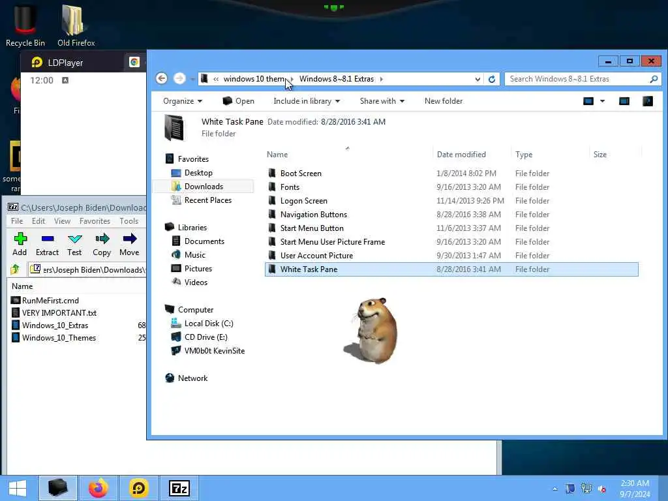Click the Open toolbar button
668x501 pixels.
tap(238, 101)
